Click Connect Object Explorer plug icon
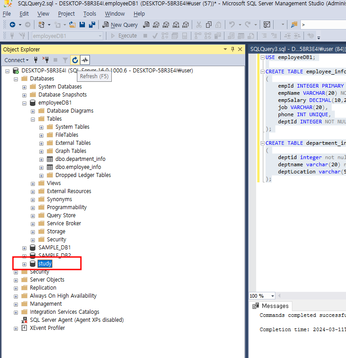Image resolution: width=346 pixels, height=358 pixels. 36,60
